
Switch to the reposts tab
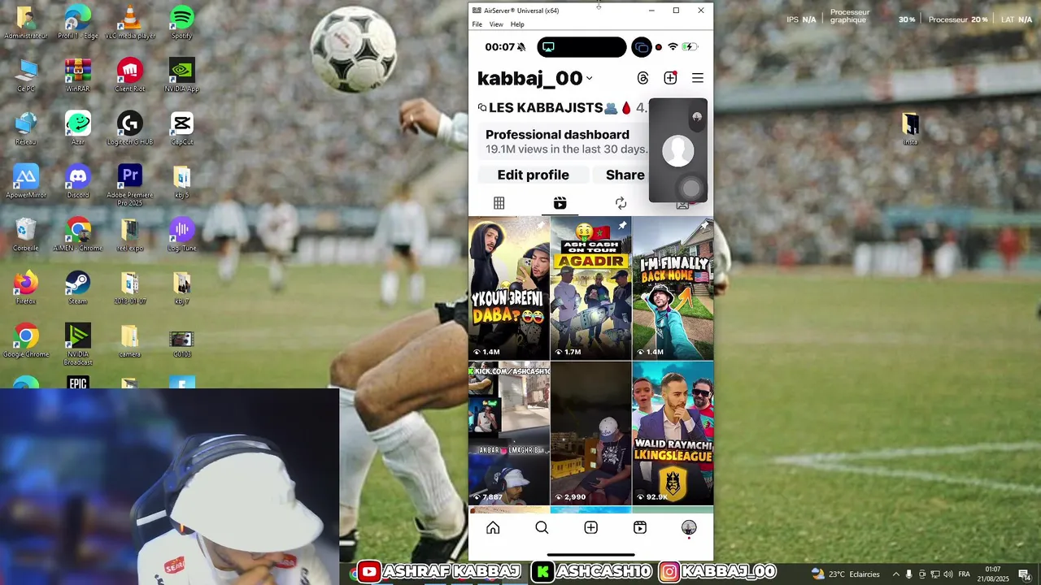pyautogui.click(x=621, y=203)
